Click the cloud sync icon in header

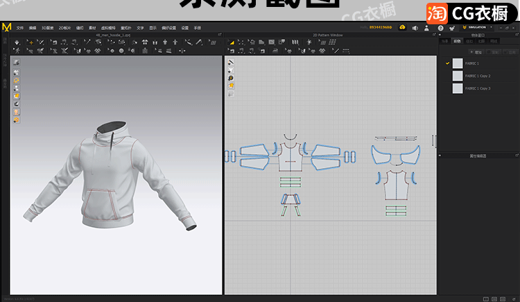tap(401, 28)
